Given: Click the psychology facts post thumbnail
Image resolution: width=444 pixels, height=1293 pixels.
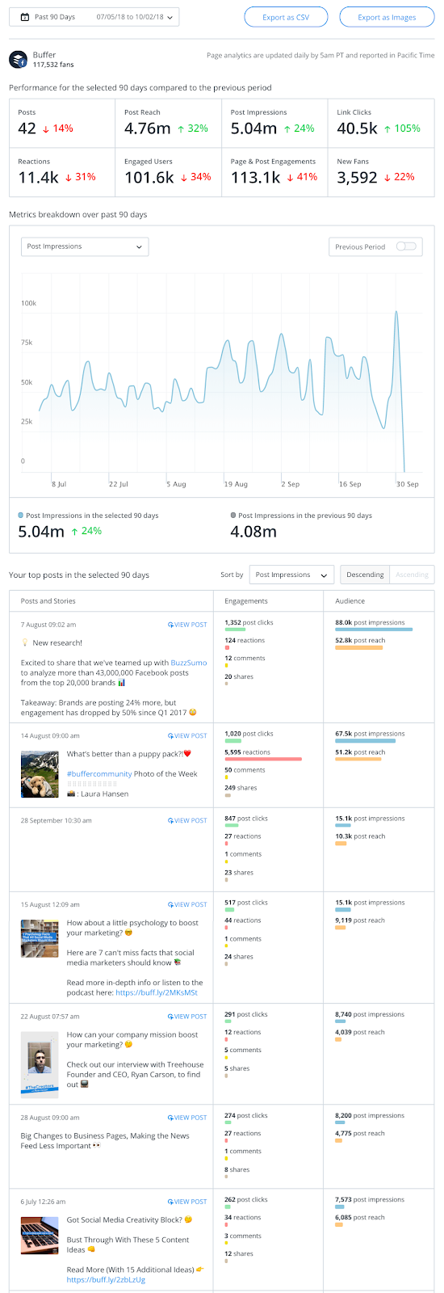Looking at the screenshot, I should click(40, 938).
